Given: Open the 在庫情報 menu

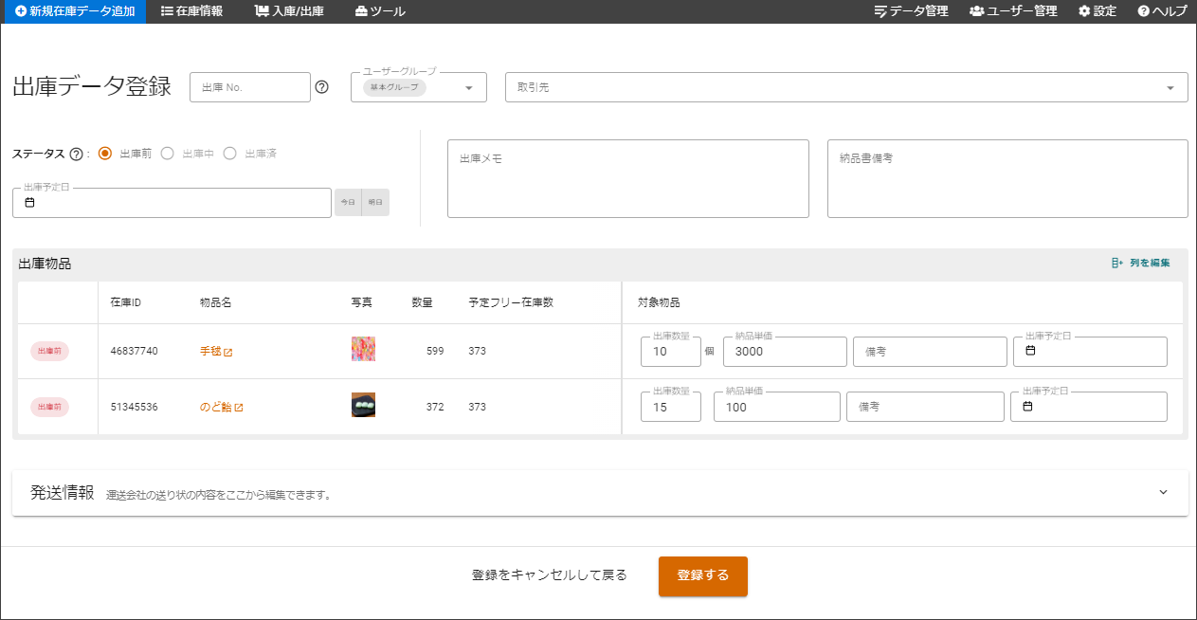Looking at the screenshot, I should [192, 11].
